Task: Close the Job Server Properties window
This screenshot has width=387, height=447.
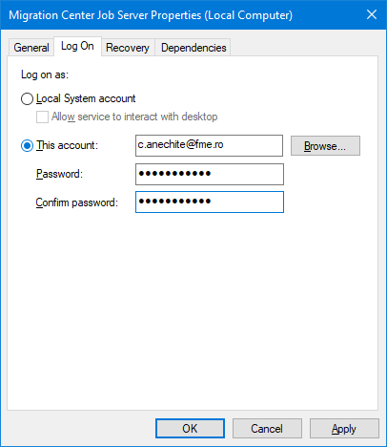Action: click(372, 14)
